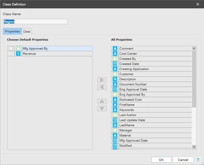Image resolution: width=204 pixels, height=165 pixels.
Task: Select the Creating Application property
Action: 152,69
